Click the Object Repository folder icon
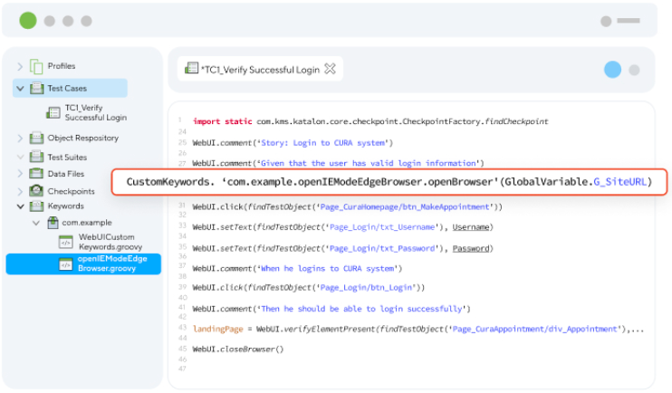672x393 pixels. [x=36, y=138]
